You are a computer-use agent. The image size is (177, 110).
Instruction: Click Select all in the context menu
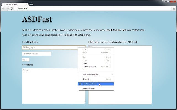[x=96, y=79]
